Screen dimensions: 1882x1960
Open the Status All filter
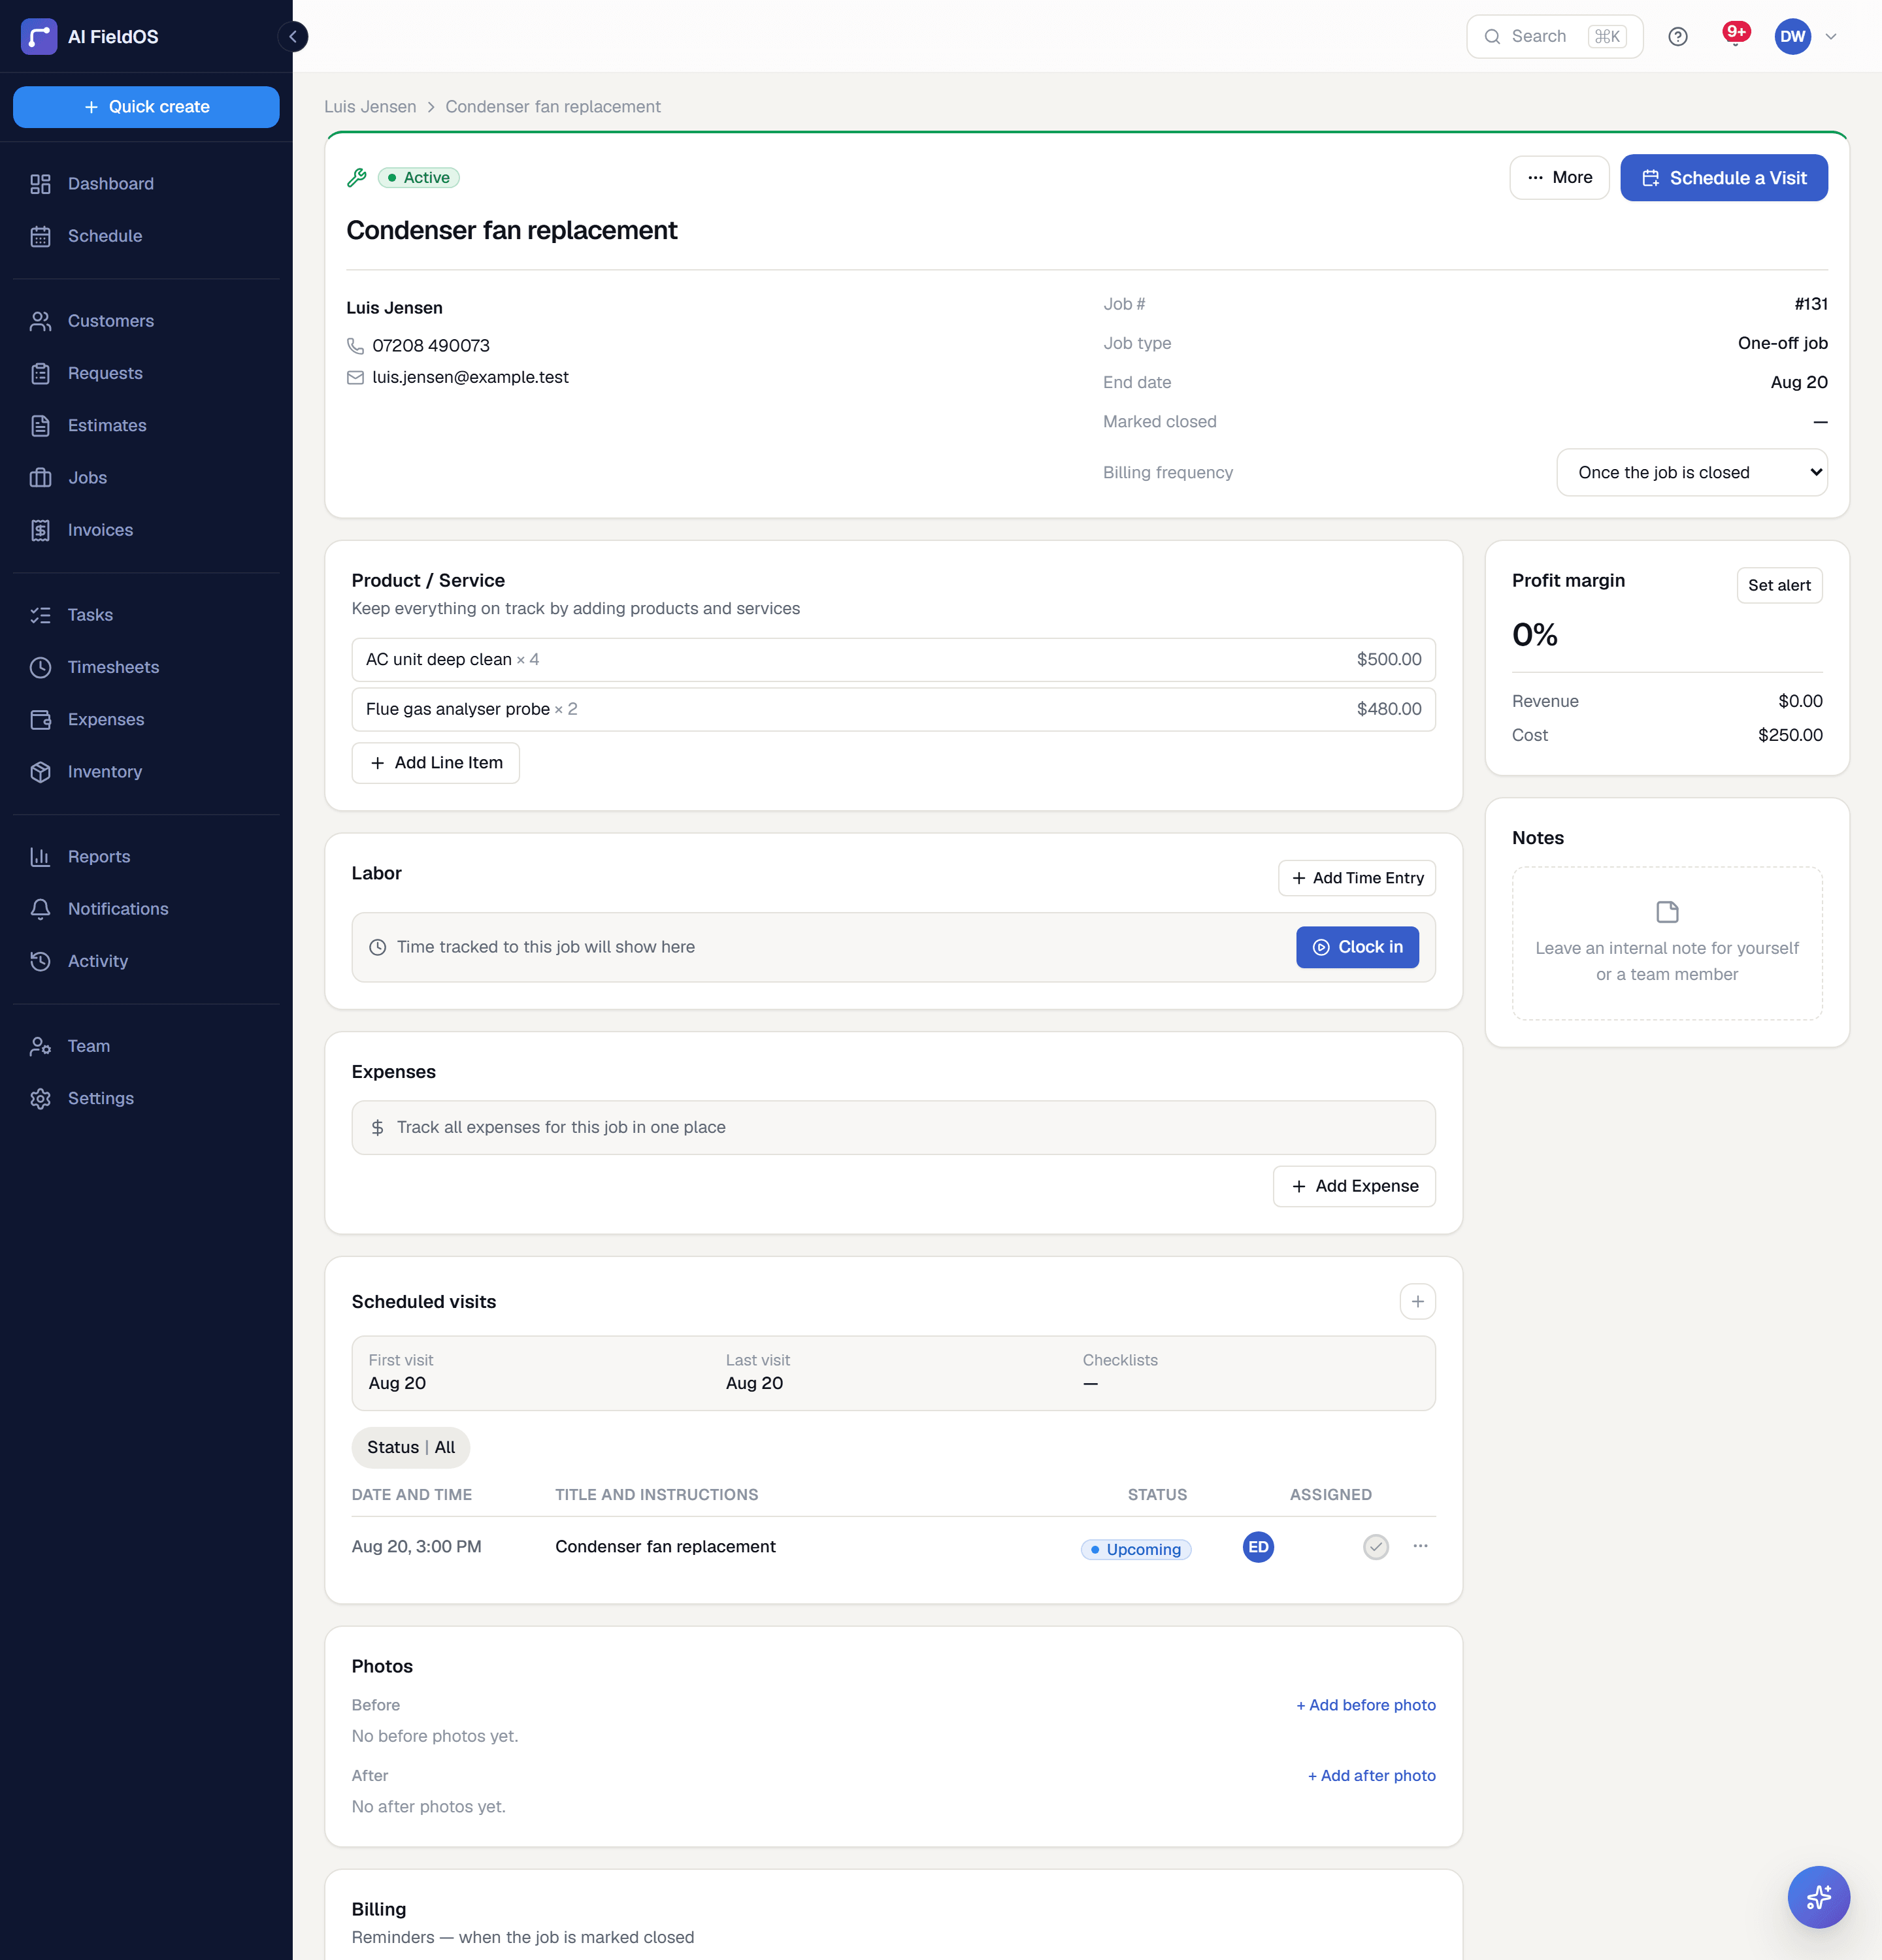point(410,1447)
